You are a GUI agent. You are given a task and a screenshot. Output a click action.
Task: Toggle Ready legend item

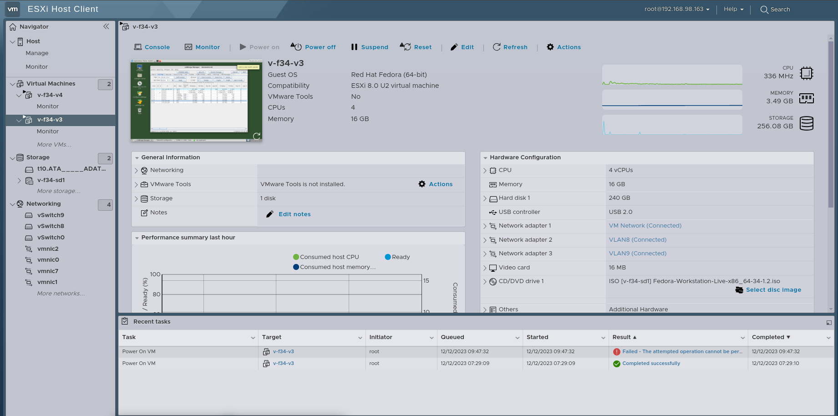(x=397, y=257)
